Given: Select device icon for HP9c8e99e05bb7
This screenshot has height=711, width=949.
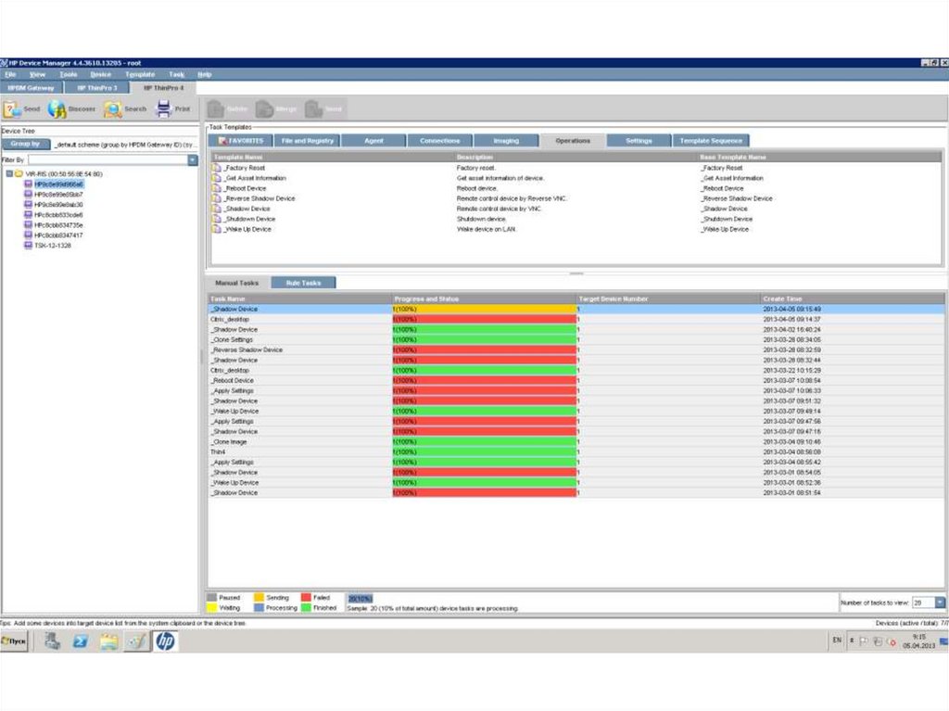Looking at the screenshot, I should coord(28,195).
